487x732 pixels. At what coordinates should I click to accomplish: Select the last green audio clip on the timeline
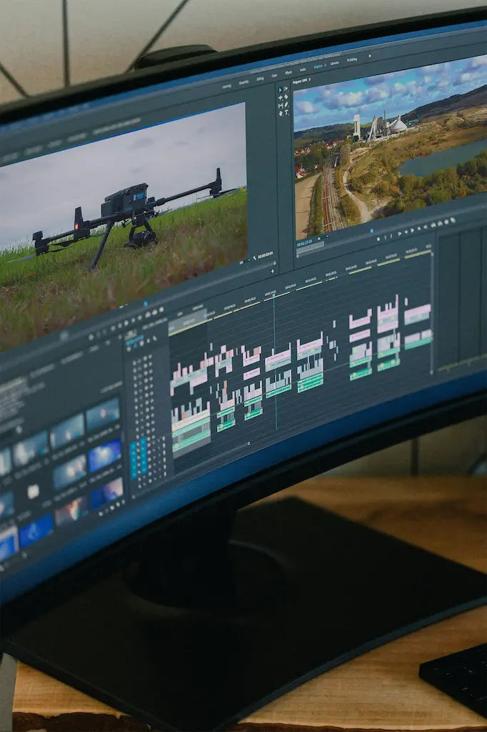[x=418, y=344]
